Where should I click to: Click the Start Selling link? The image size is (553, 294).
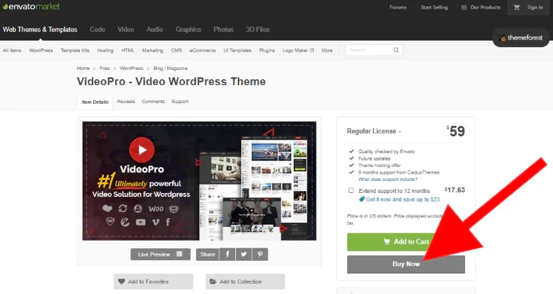(434, 7)
